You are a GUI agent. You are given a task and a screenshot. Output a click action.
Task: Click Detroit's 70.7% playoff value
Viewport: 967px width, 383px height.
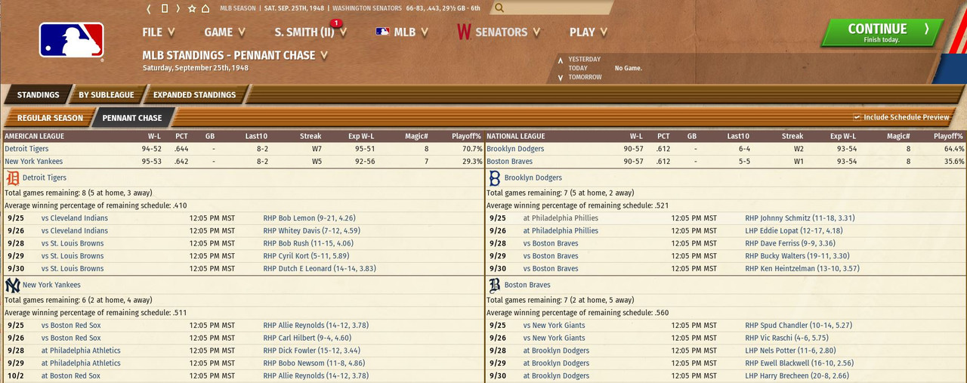pos(471,149)
